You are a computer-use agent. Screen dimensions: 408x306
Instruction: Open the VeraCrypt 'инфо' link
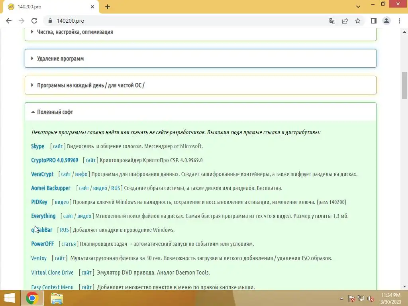[x=81, y=174]
